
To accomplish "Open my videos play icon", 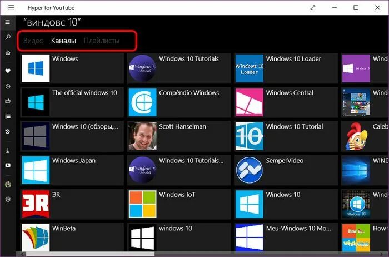I will (8, 165).
